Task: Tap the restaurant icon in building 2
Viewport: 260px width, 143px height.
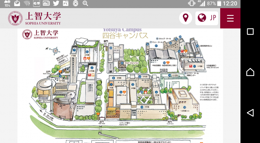Action: click(x=90, y=75)
